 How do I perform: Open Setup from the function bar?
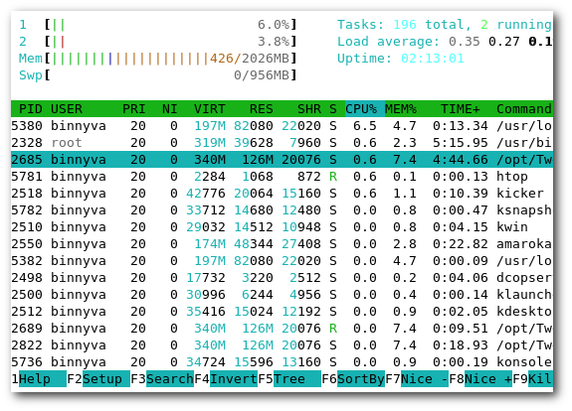pyautogui.click(x=106, y=379)
